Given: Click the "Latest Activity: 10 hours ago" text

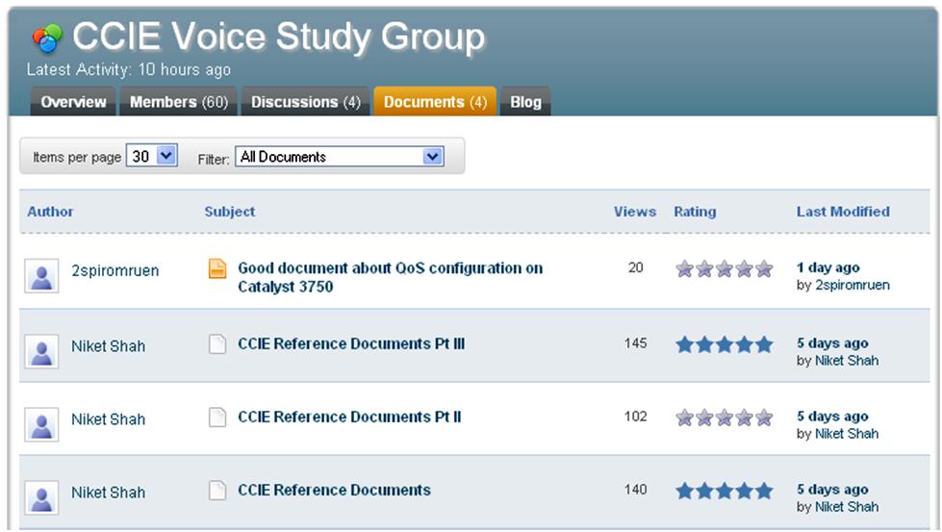Looking at the screenshot, I should [129, 70].
